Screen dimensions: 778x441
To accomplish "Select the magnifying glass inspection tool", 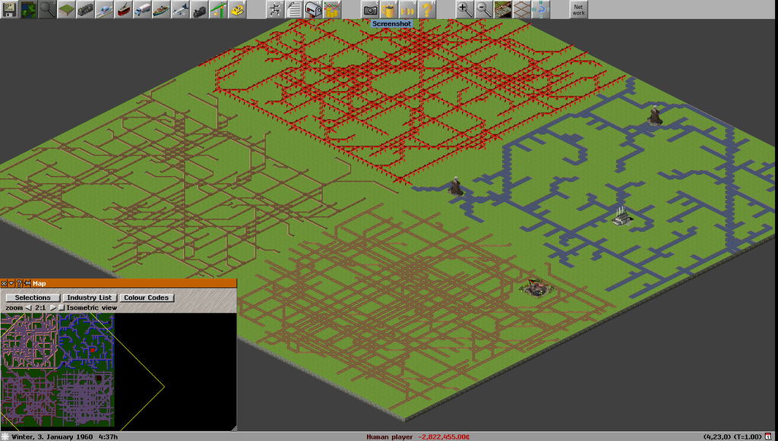I will [x=47, y=9].
